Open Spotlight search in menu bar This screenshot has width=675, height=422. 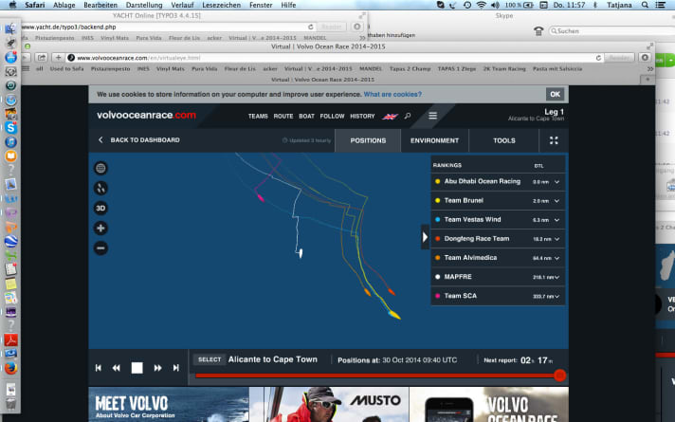(645, 5)
